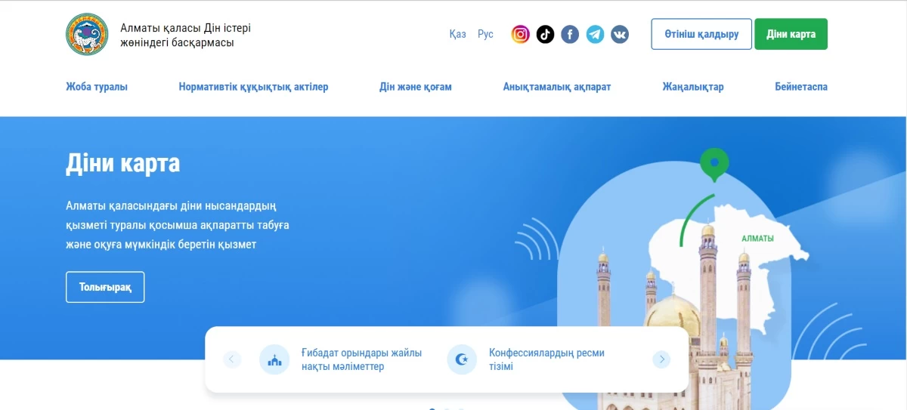Open the Анықтамалық ақпарат menu

pyautogui.click(x=557, y=87)
